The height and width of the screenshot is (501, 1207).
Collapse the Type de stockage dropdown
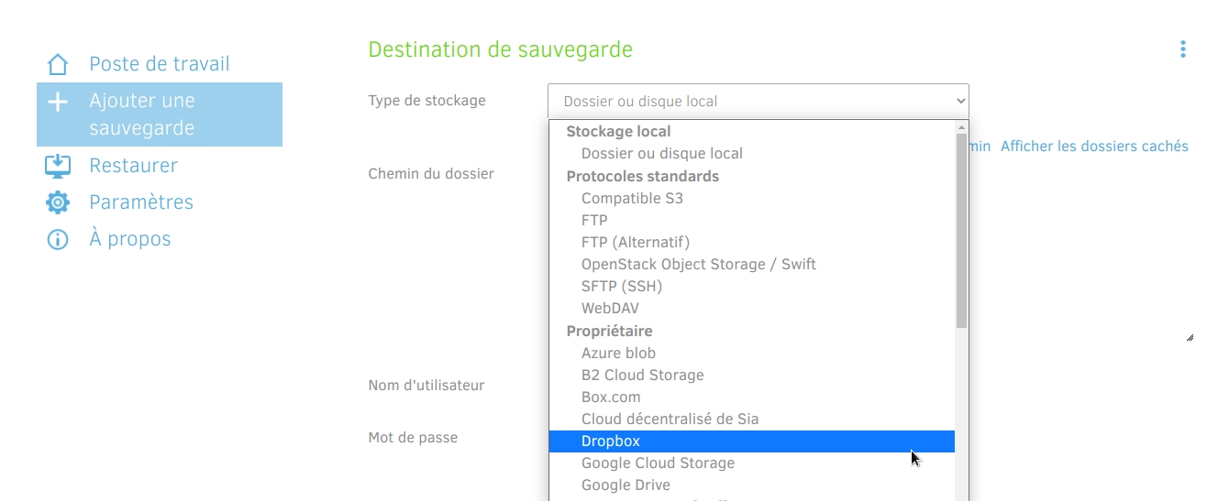point(758,101)
